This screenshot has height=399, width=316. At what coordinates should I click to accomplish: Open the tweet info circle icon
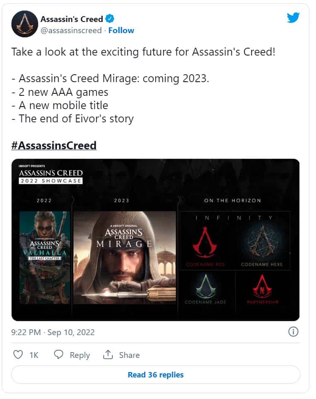coord(293,332)
